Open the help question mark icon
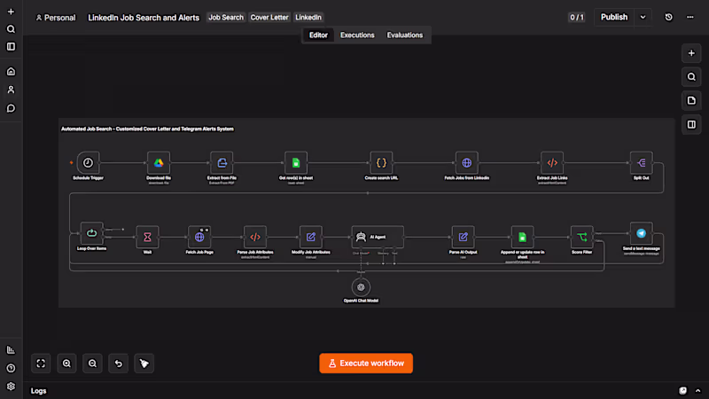This screenshot has width=709, height=399. tap(11, 368)
